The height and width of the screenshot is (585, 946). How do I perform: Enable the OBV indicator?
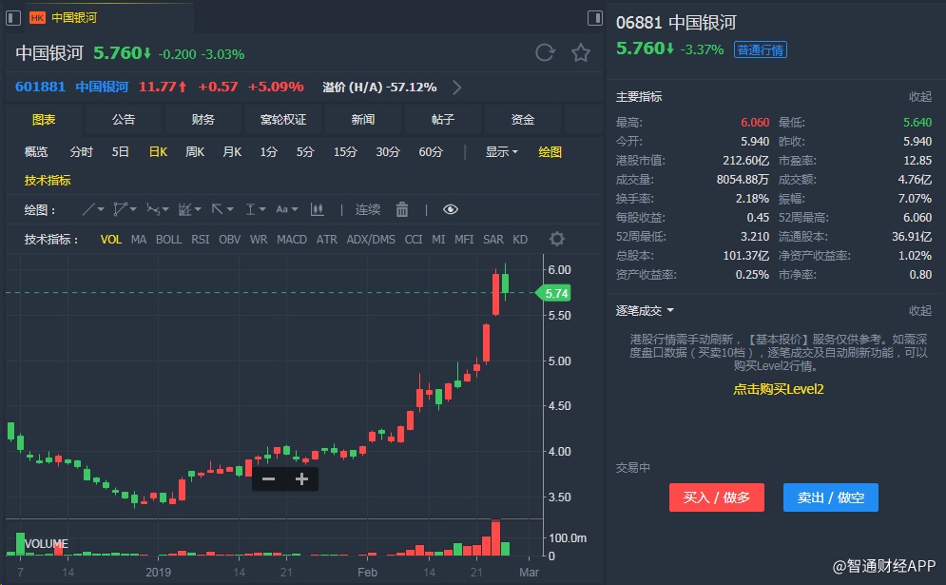(230, 240)
